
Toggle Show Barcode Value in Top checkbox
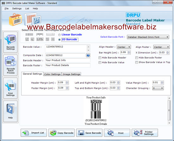point(137,62)
